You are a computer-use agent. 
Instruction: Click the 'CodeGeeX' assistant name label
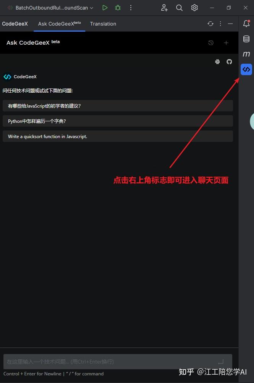[25, 77]
